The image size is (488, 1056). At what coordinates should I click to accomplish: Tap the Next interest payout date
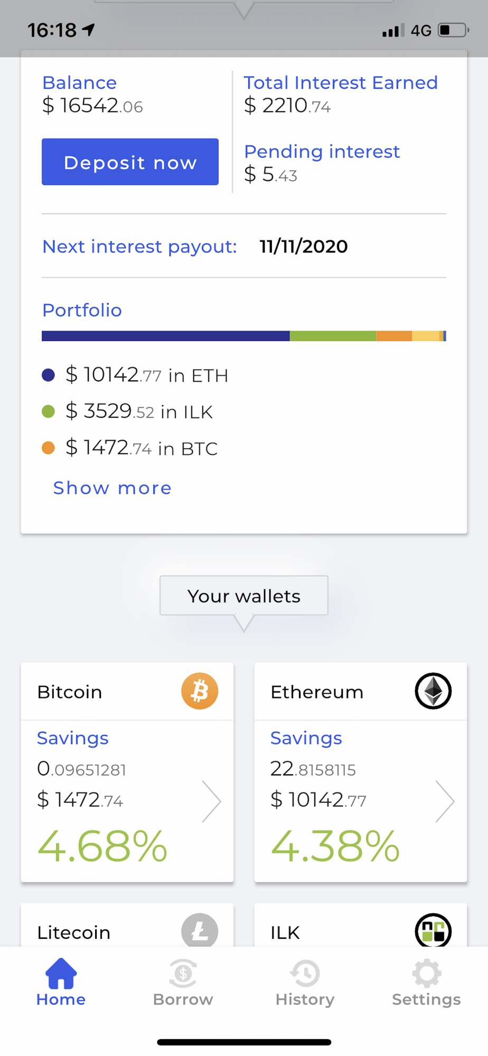point(304,247)
